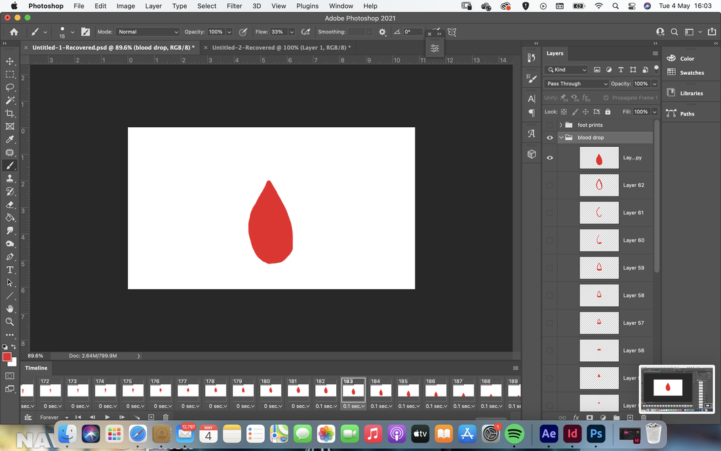The image size is (721, 451).
Task: Select the Crop tool
Action: (10, 113)
